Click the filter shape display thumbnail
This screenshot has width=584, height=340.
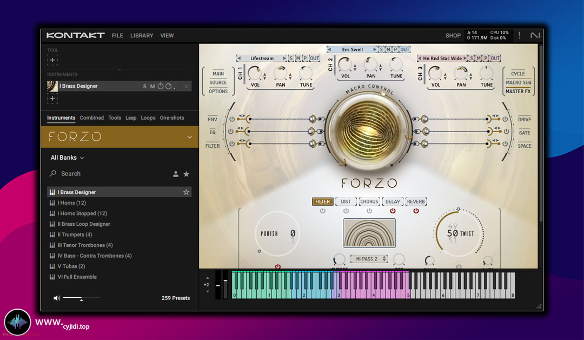point(369,233)
